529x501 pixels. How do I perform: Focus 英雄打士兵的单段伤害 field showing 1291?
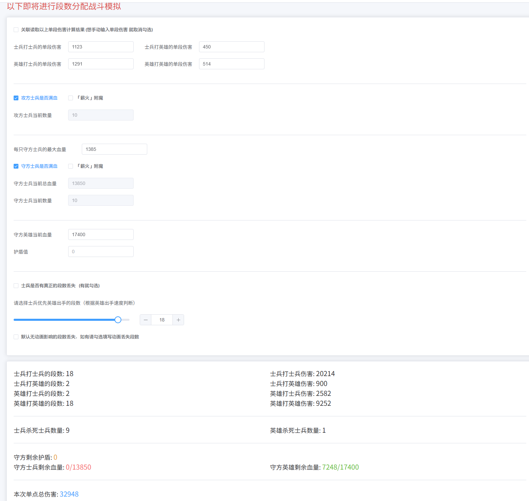click(x=101, y=64)
